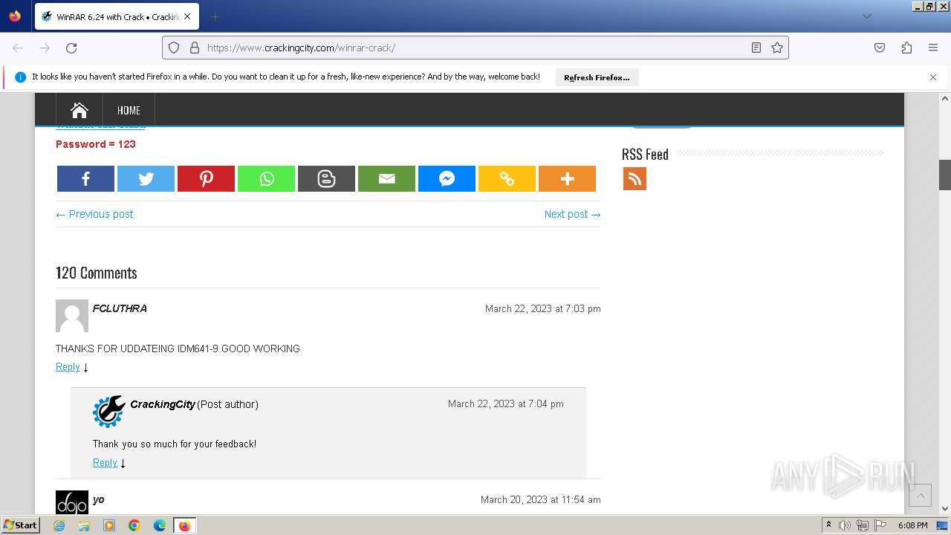Select the 120 Comments heading
951x535 pixels.
pos(97,273)
